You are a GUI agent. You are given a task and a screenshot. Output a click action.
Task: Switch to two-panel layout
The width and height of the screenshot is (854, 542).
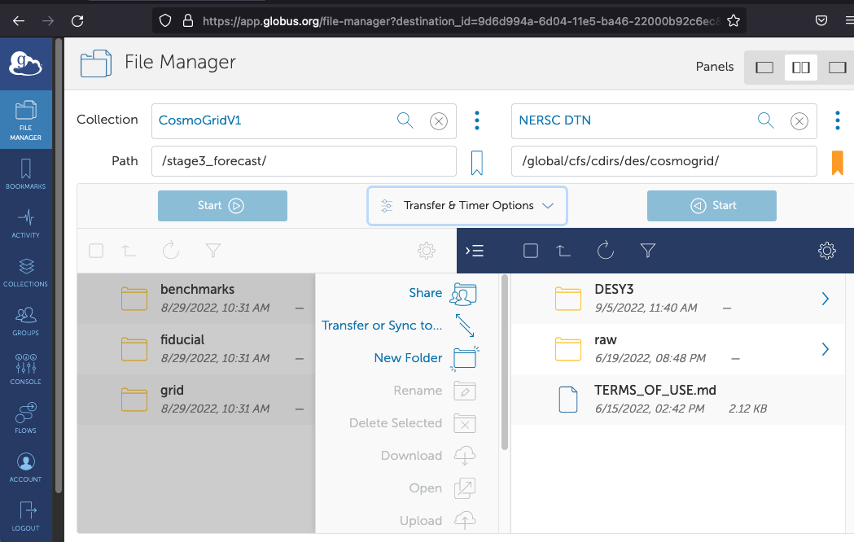800,68
